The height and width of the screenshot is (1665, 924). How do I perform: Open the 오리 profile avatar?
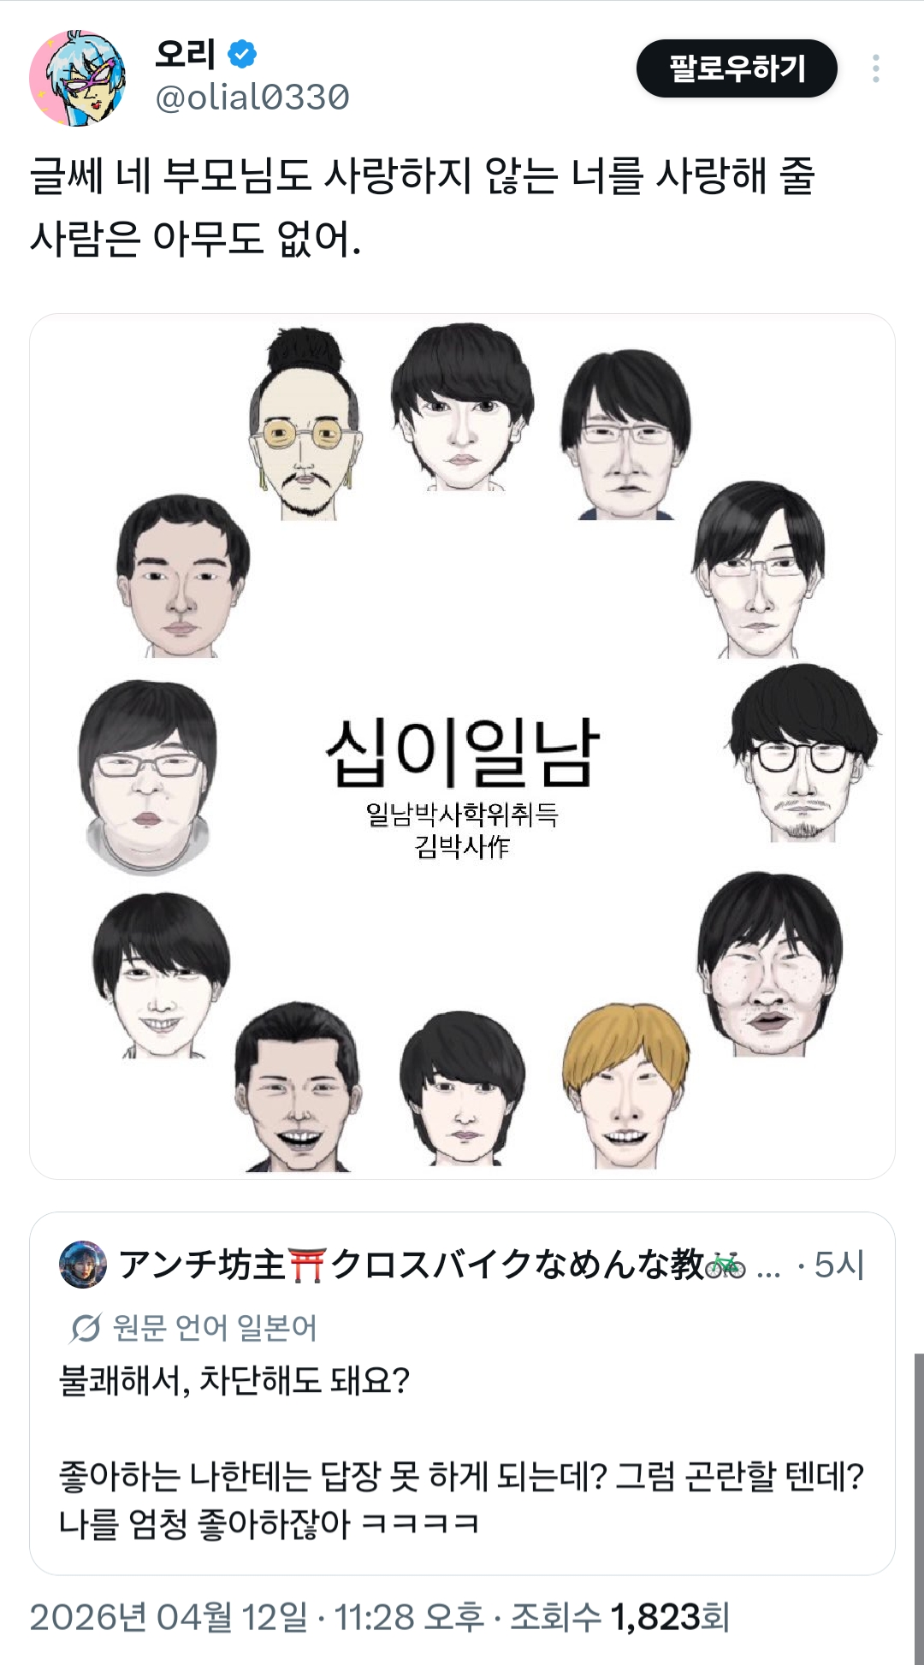pyautogui.click(x=78, y=78)
